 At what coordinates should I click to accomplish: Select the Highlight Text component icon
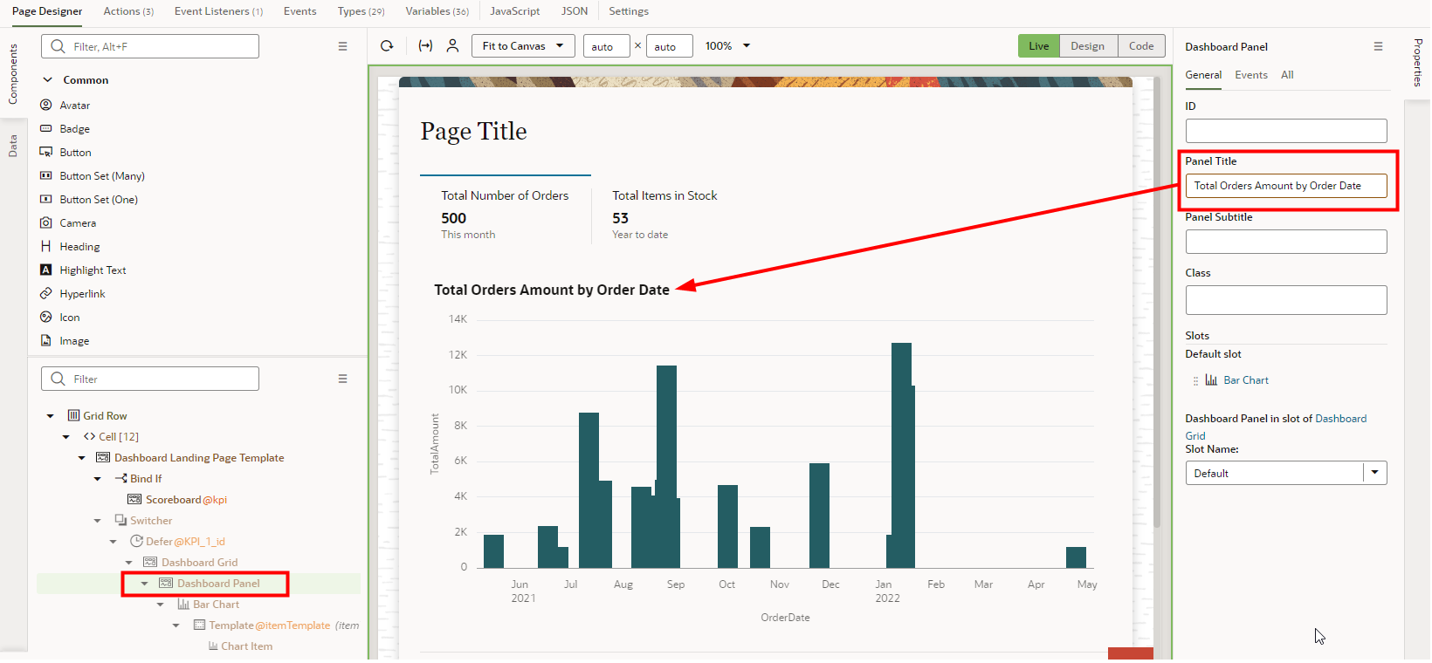pyautogui.click(x=46, y=270)
